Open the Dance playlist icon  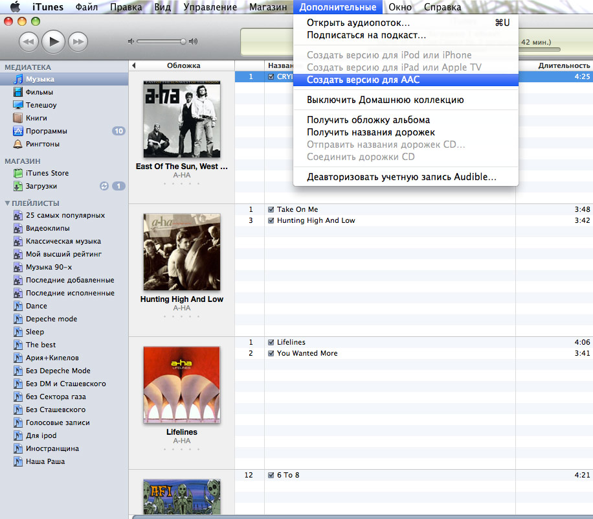click(17, 306)
